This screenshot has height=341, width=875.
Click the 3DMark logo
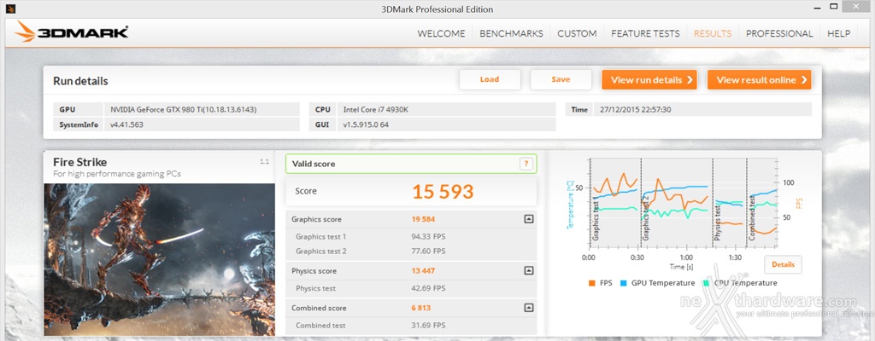click(72, 32)
